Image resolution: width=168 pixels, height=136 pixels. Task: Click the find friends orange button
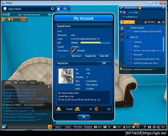click(x=127, y=22)
